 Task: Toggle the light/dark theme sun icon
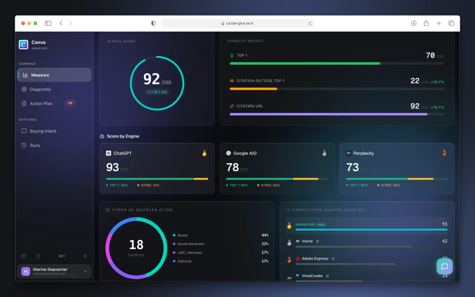pyautogui.click(x=85, y=256)
